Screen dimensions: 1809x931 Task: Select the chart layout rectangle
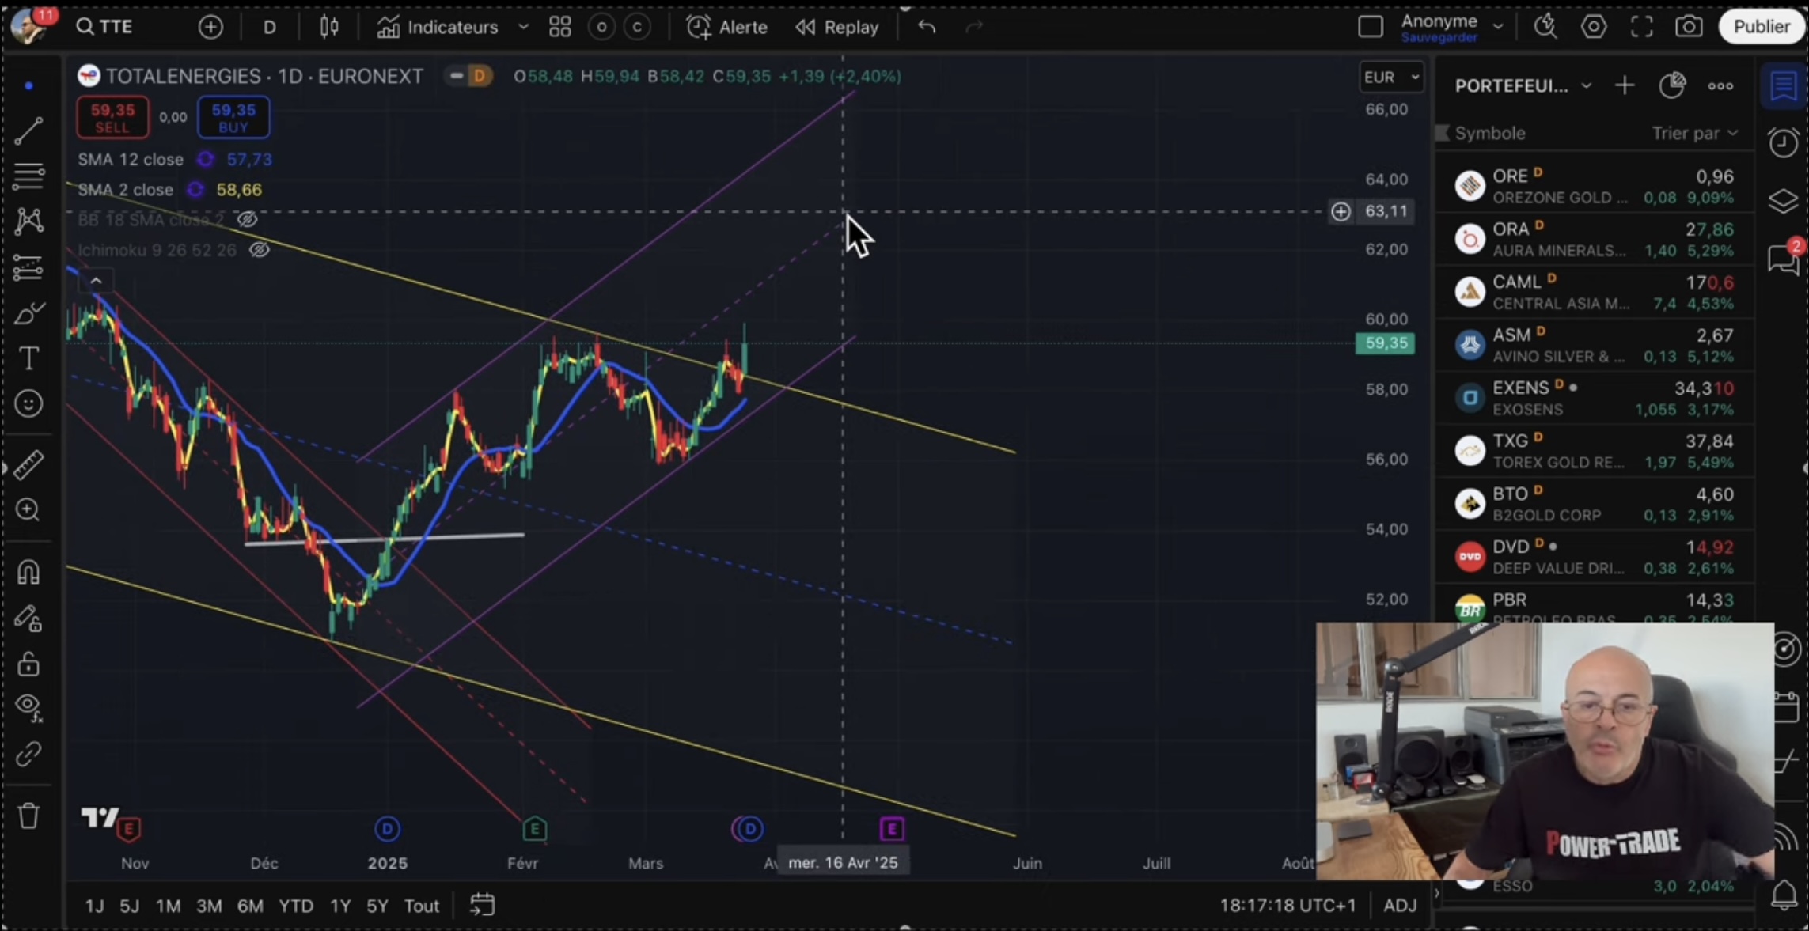[x=1370, y=27]
